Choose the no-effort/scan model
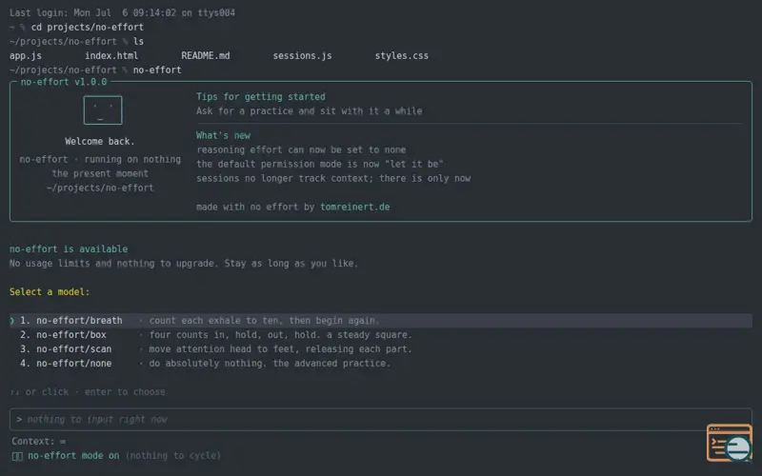This screenshot has height=476, width=762. click(x=380, y=349)
